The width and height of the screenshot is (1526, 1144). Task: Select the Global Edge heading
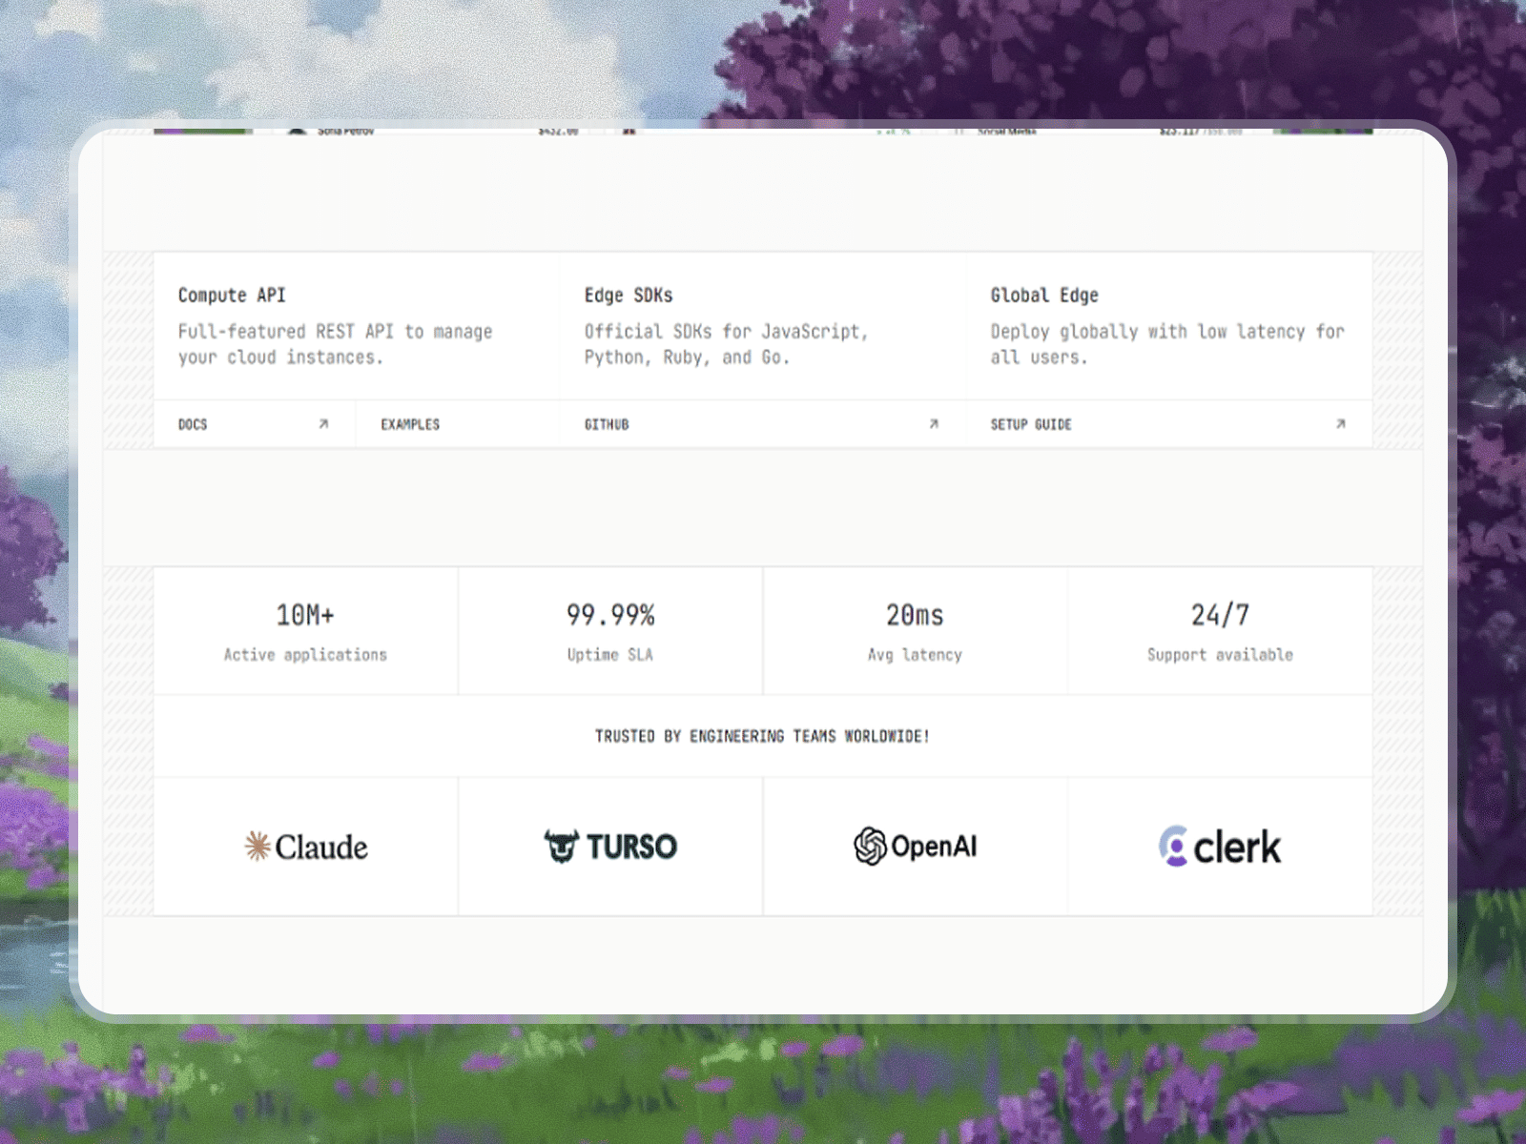pyautogui.click(x=1044, y=296)
